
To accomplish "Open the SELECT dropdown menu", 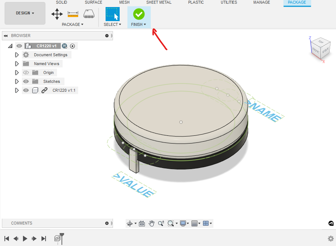I will pos(113,24).
